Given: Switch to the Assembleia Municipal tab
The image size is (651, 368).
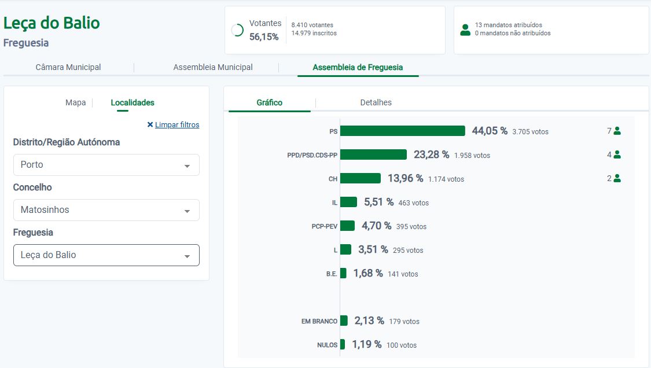Looking at the screenshot, I should coord(213,67).
